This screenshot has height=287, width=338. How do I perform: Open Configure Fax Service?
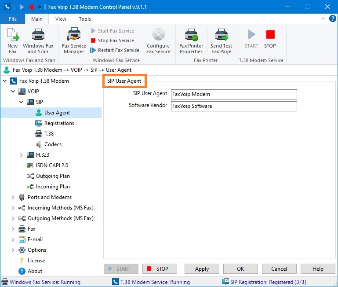[x=158, y=41]
